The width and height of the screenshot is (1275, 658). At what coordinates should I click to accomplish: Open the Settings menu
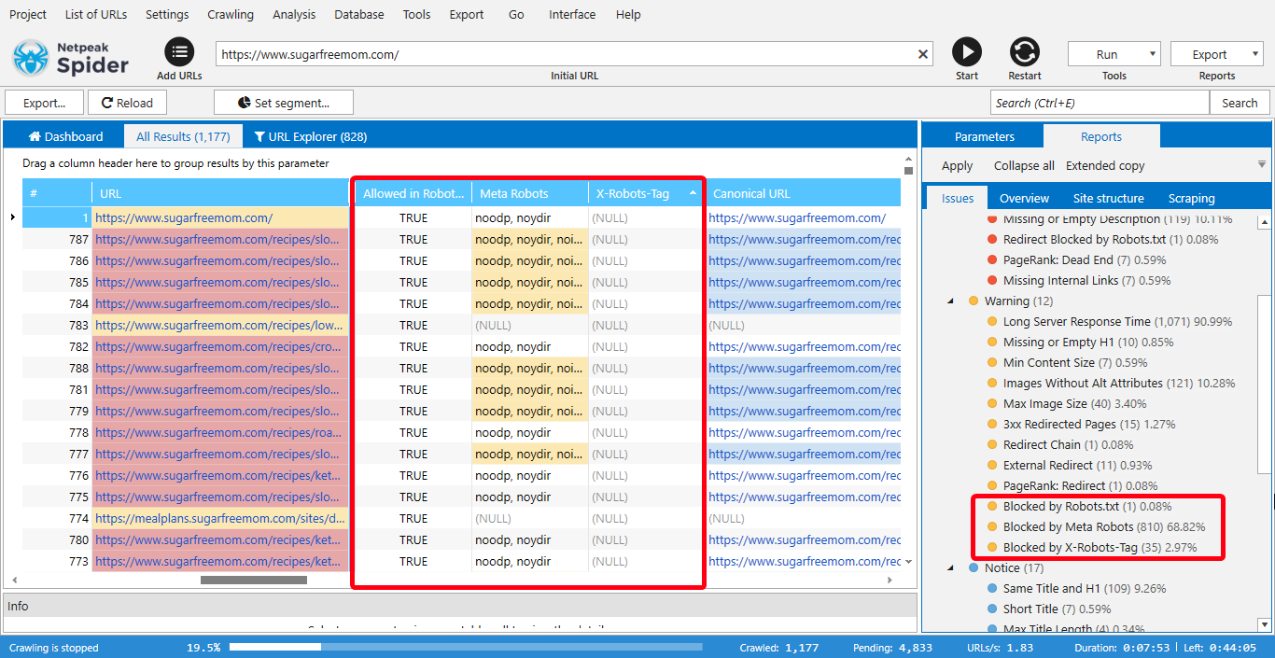(167, 14)
